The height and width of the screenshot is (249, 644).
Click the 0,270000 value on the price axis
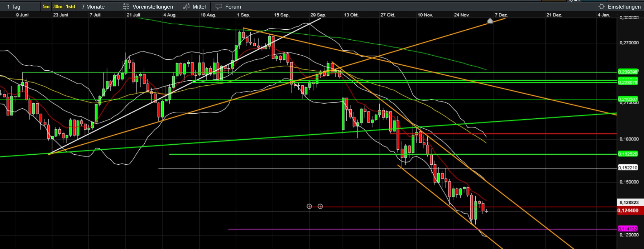pyautogui.click(x=629, y=43)
